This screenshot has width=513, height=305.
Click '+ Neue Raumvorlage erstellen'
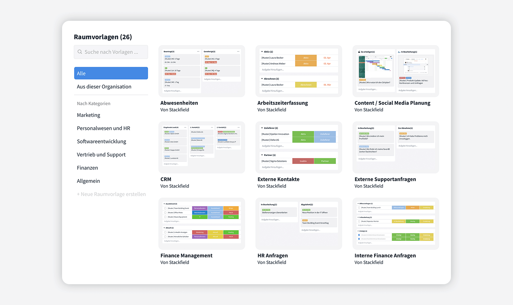111,194
